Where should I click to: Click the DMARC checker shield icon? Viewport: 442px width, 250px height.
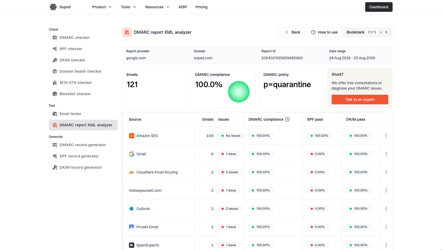[55, 38]
